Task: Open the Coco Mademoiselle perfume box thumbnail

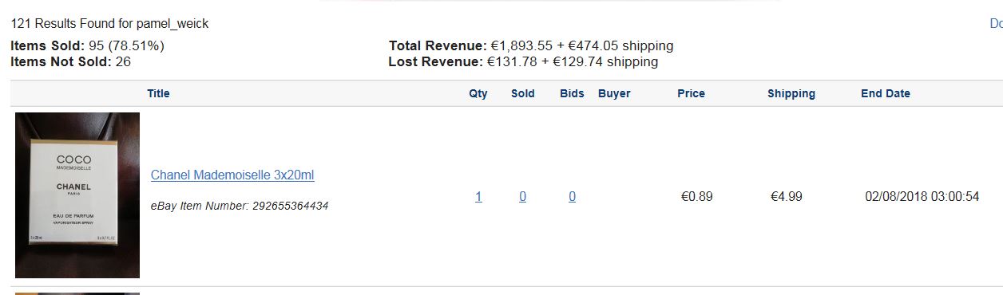Action: (77, 195)
